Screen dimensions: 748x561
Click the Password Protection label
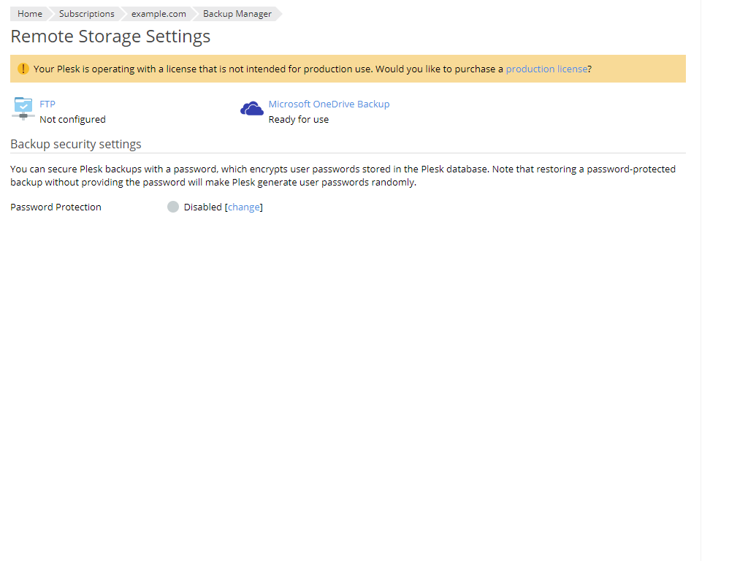point(56,207)
